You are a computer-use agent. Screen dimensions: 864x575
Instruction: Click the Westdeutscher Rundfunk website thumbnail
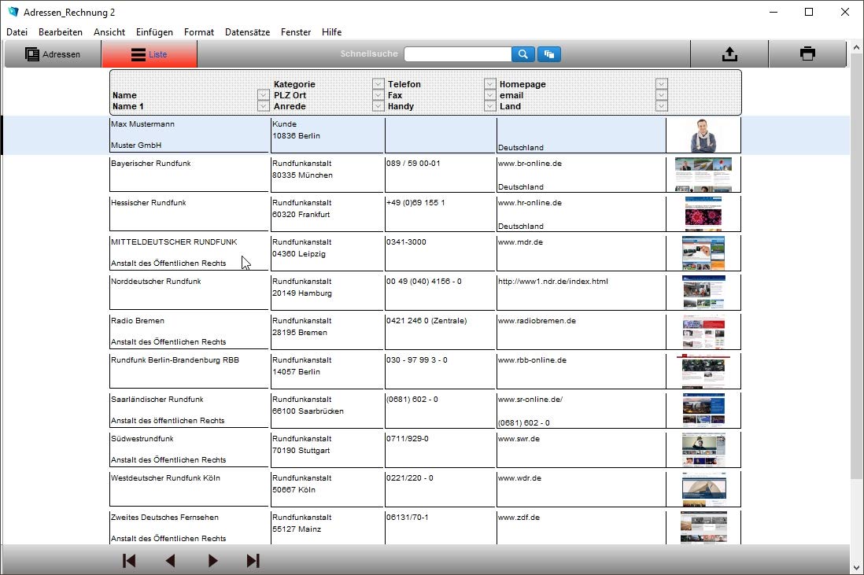point(703,489)
